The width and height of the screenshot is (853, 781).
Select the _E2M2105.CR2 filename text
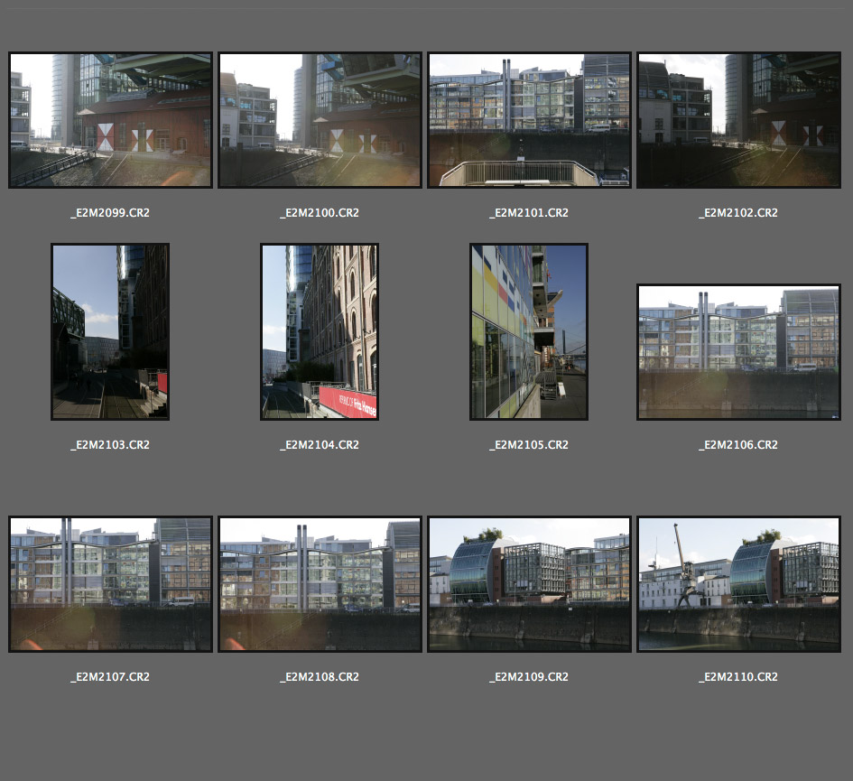[529, 445]
